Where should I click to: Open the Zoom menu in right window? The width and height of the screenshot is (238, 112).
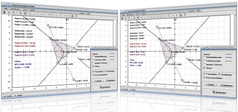(x=138, y=14)
